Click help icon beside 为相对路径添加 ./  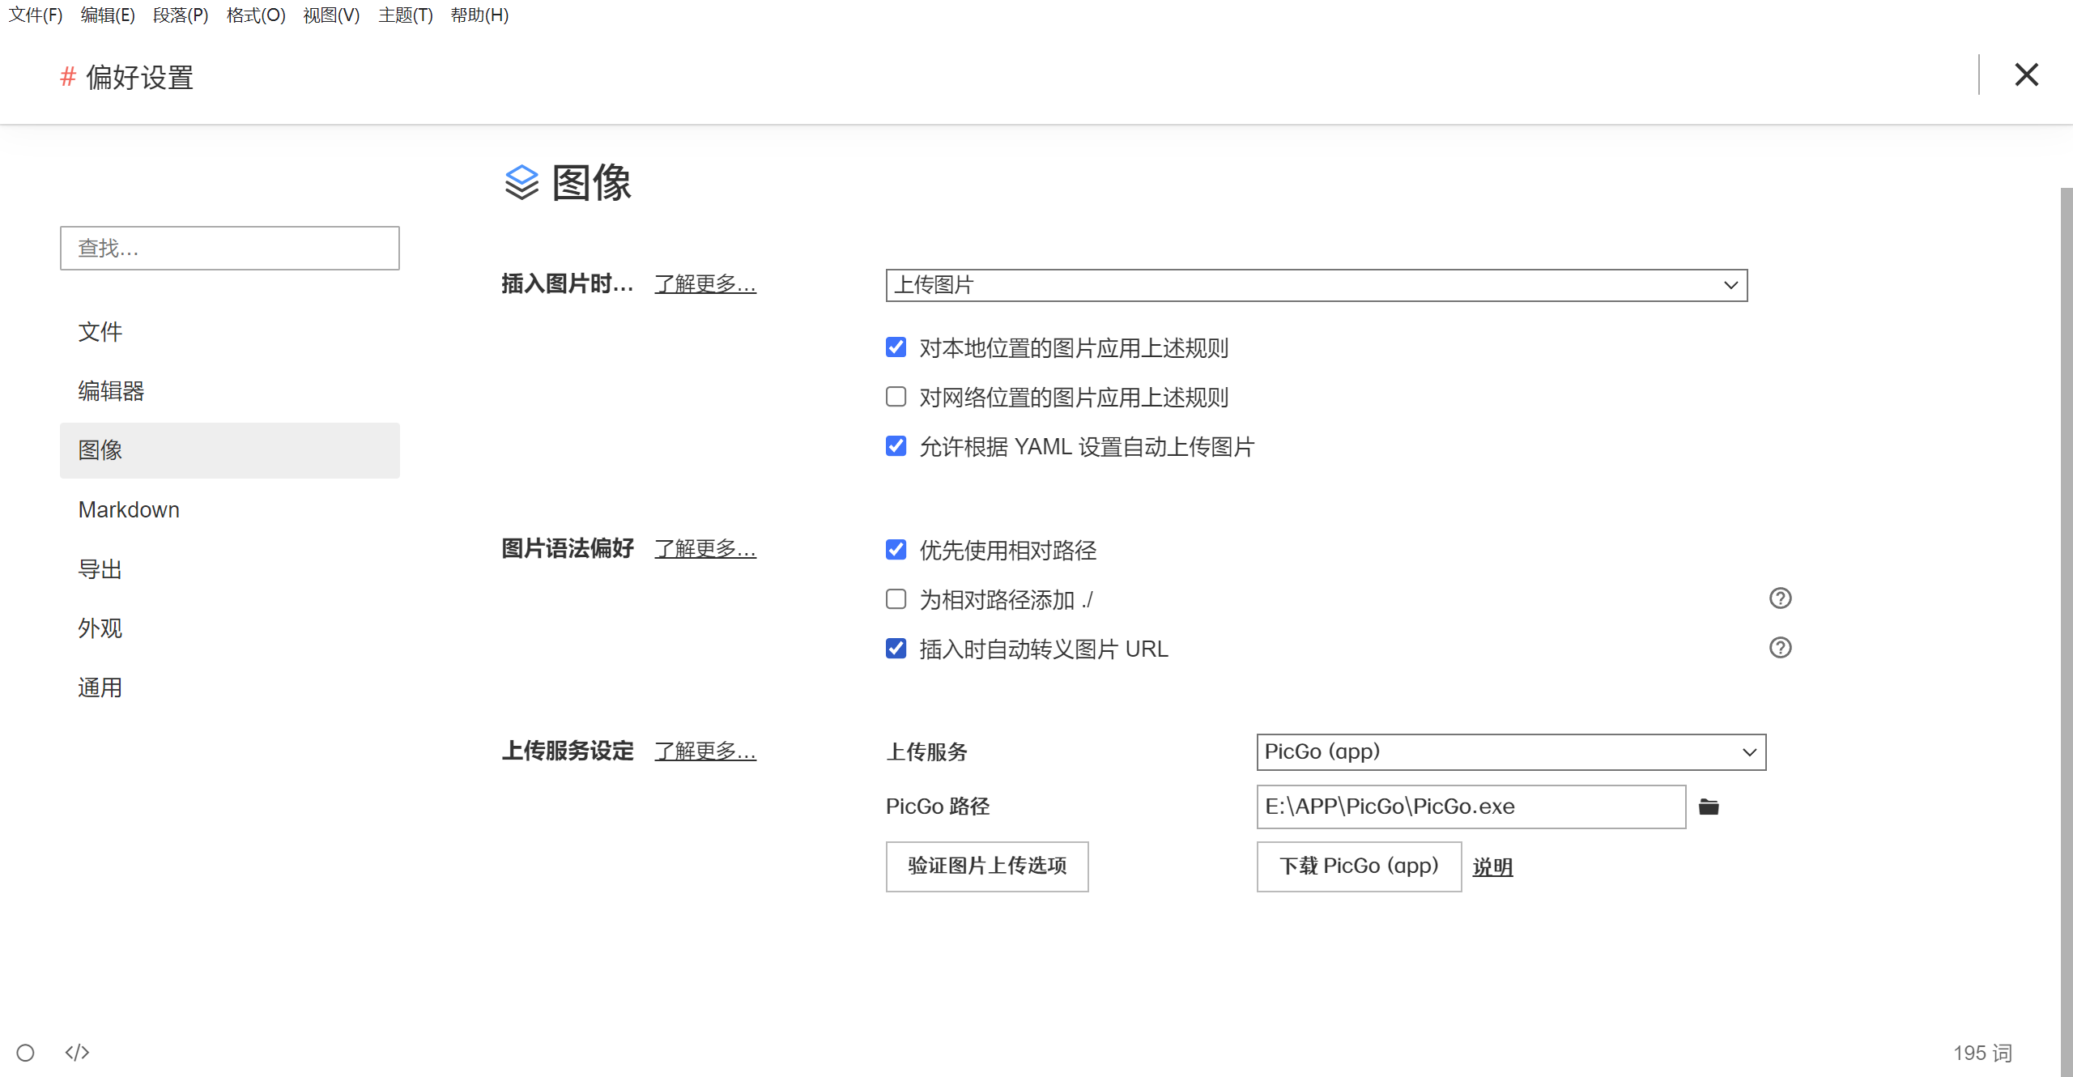click(x=1780, y=598)
